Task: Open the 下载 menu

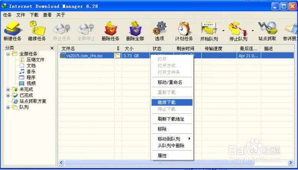Action: point(34,15)
